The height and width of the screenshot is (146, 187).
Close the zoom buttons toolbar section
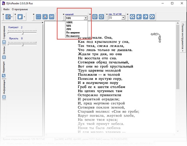point(90,14)
